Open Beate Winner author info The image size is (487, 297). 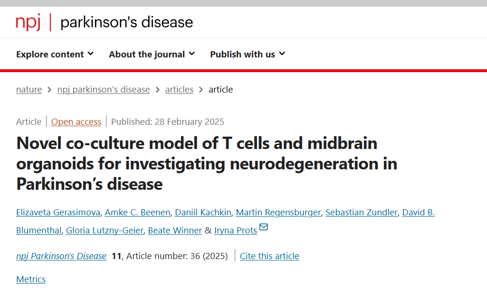[175, 231]
